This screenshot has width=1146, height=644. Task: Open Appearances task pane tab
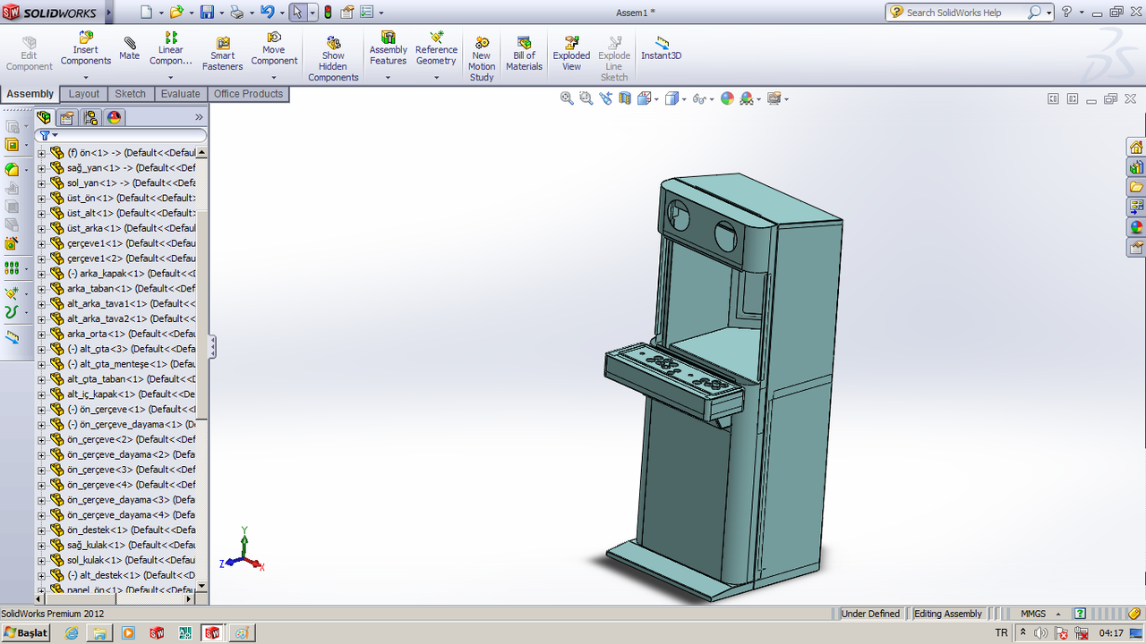coord(1136,227)
